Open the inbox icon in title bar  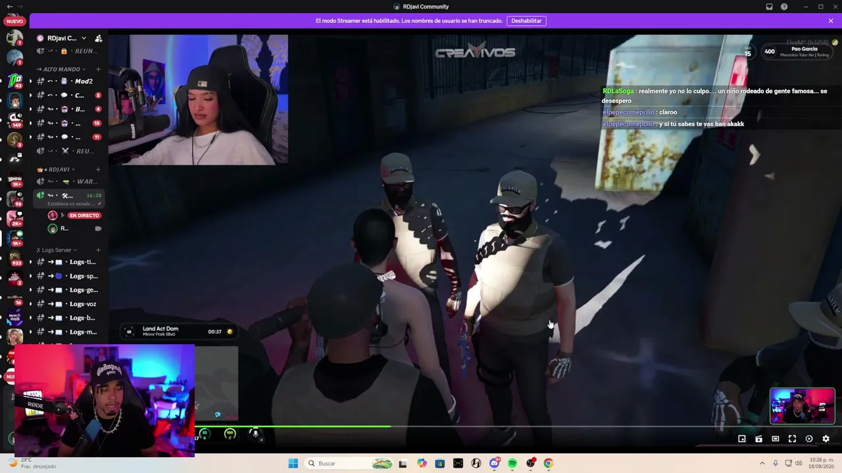point(769,7)
